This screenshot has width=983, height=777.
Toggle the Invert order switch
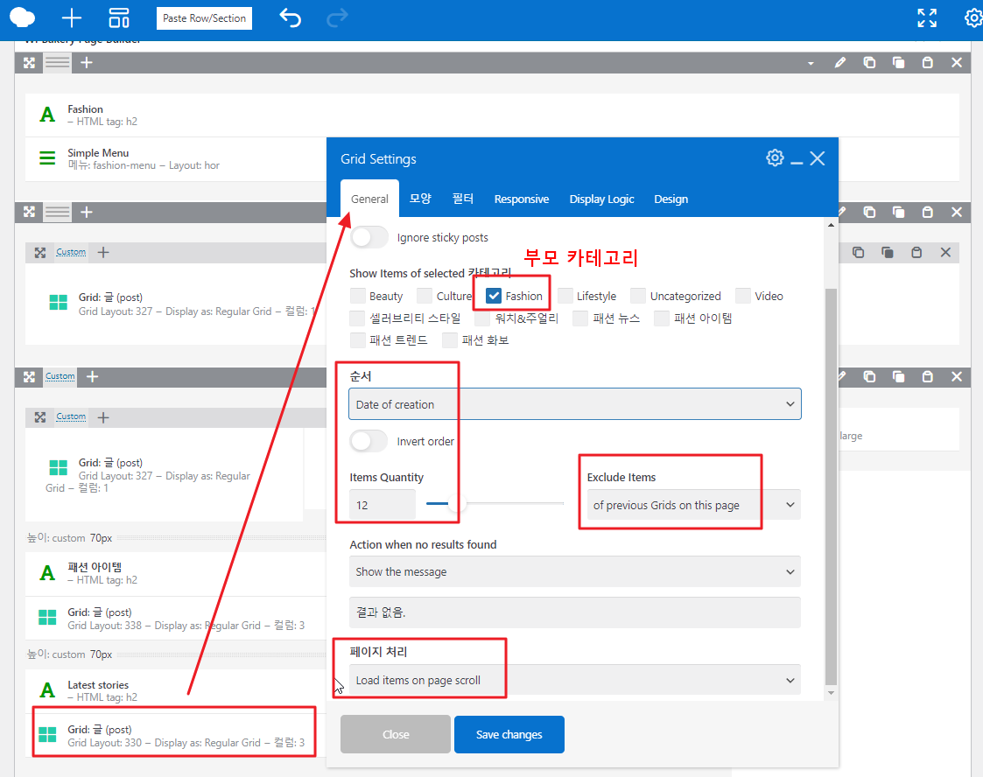click(369, 440)
